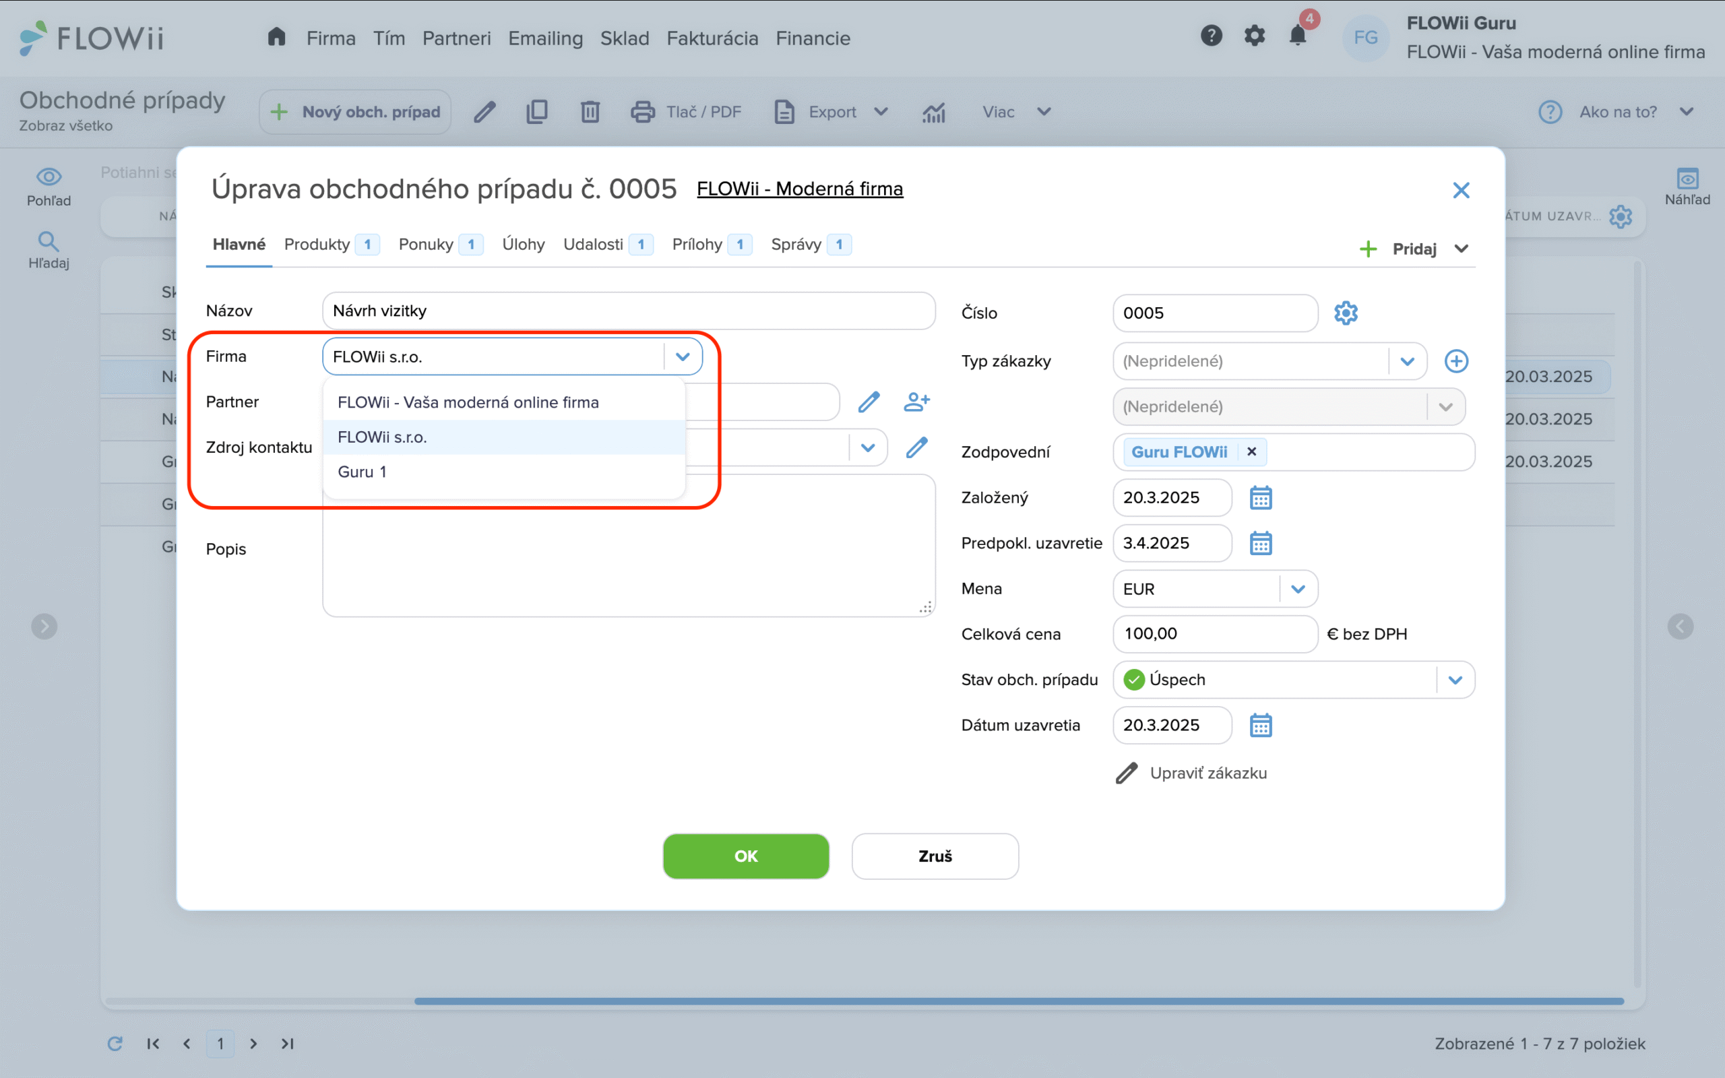The width and height of the screenshot is (1725, 1078).
Task: Click the trash delete icon in toolbar
Action: pos(590,112)
